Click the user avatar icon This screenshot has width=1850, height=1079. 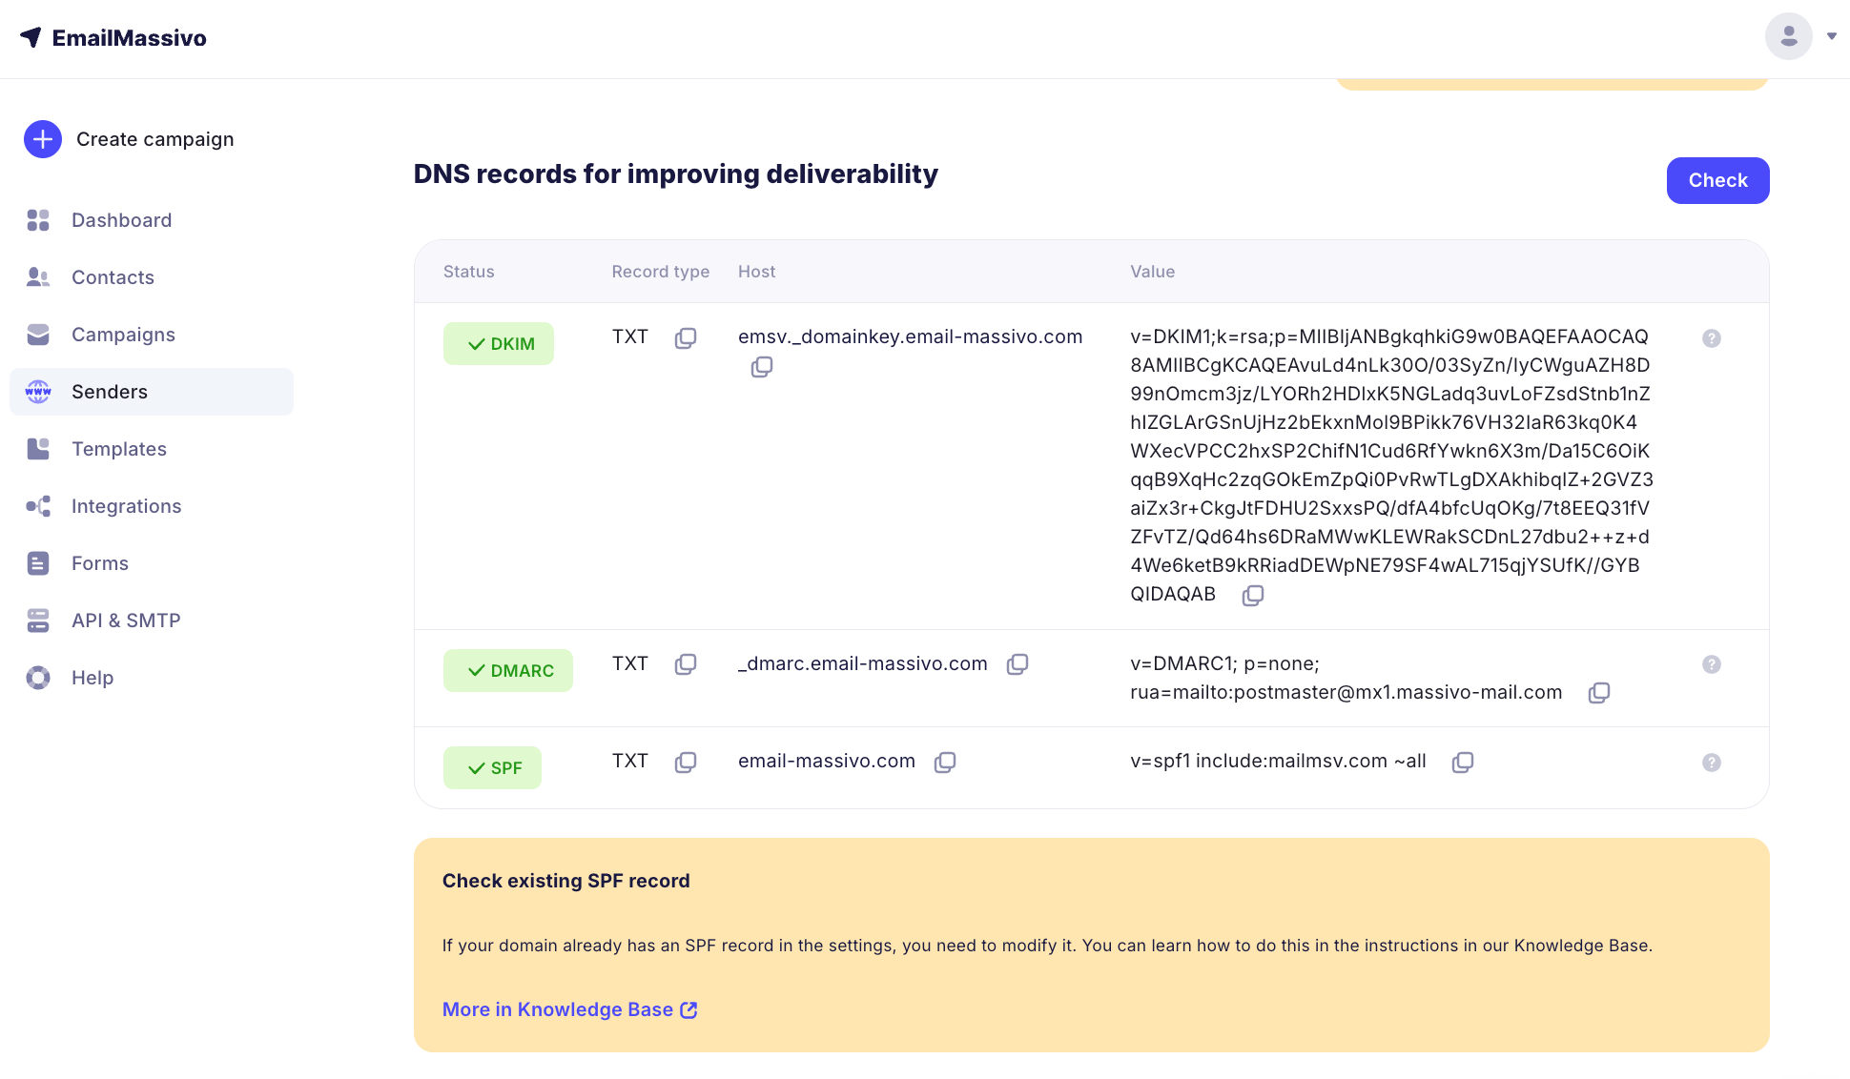point(1789,36)
